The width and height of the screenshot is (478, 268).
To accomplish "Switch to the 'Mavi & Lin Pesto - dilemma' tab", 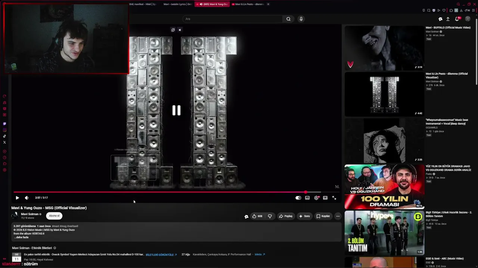I will click(248, 4).
